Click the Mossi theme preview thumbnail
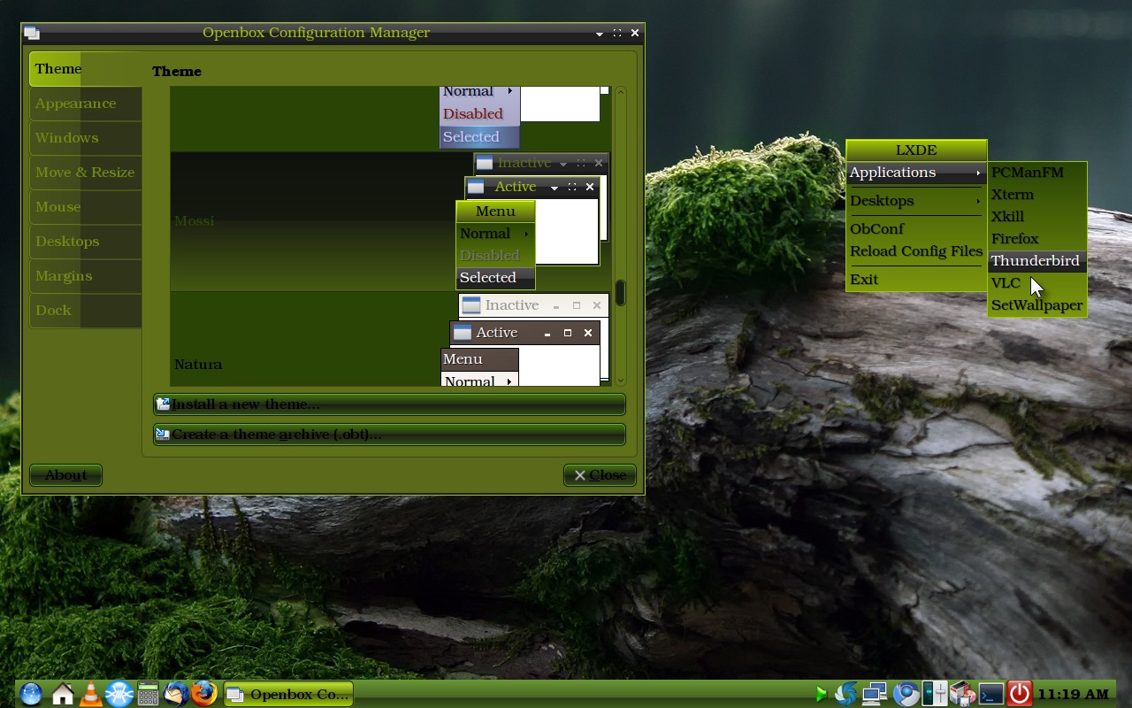 pyautogui.click(x=532, y=221)
